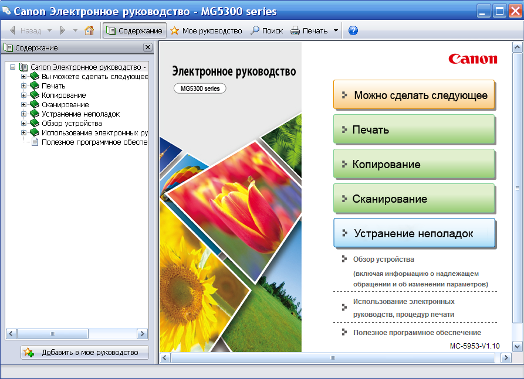Close the Содержание side panel
Screen dimensions: 524x379
(x=148, y=47)
